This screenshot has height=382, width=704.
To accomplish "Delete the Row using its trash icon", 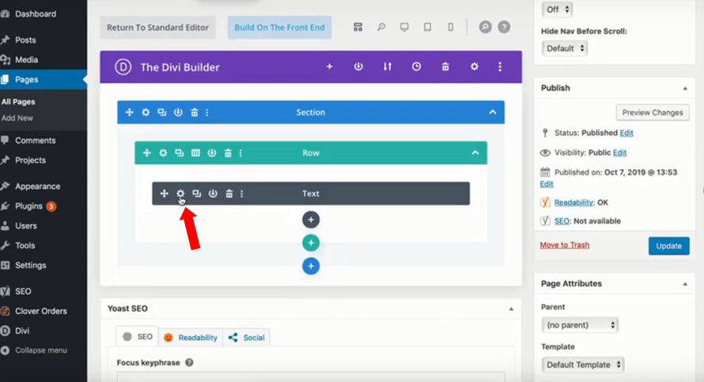I will [x=228, y=153].
